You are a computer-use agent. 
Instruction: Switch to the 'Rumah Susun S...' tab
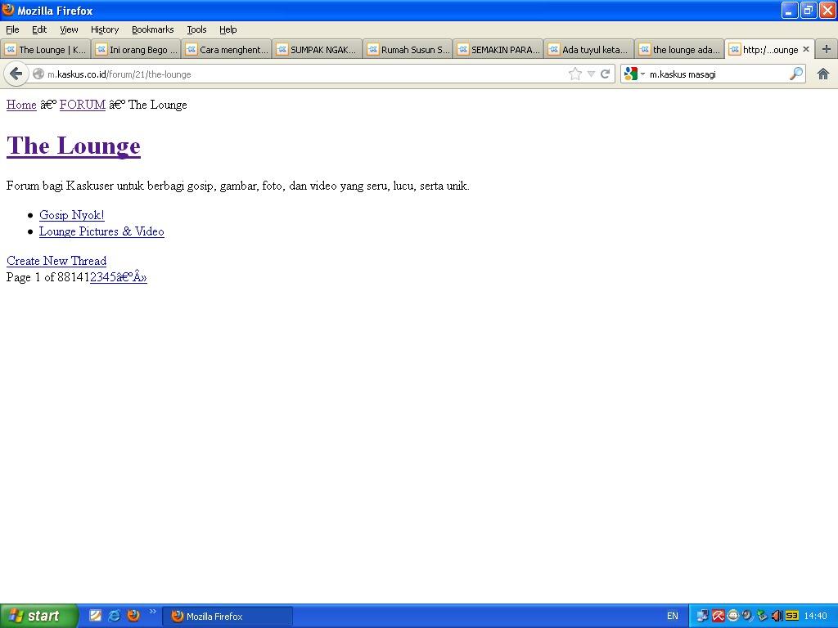408,50
